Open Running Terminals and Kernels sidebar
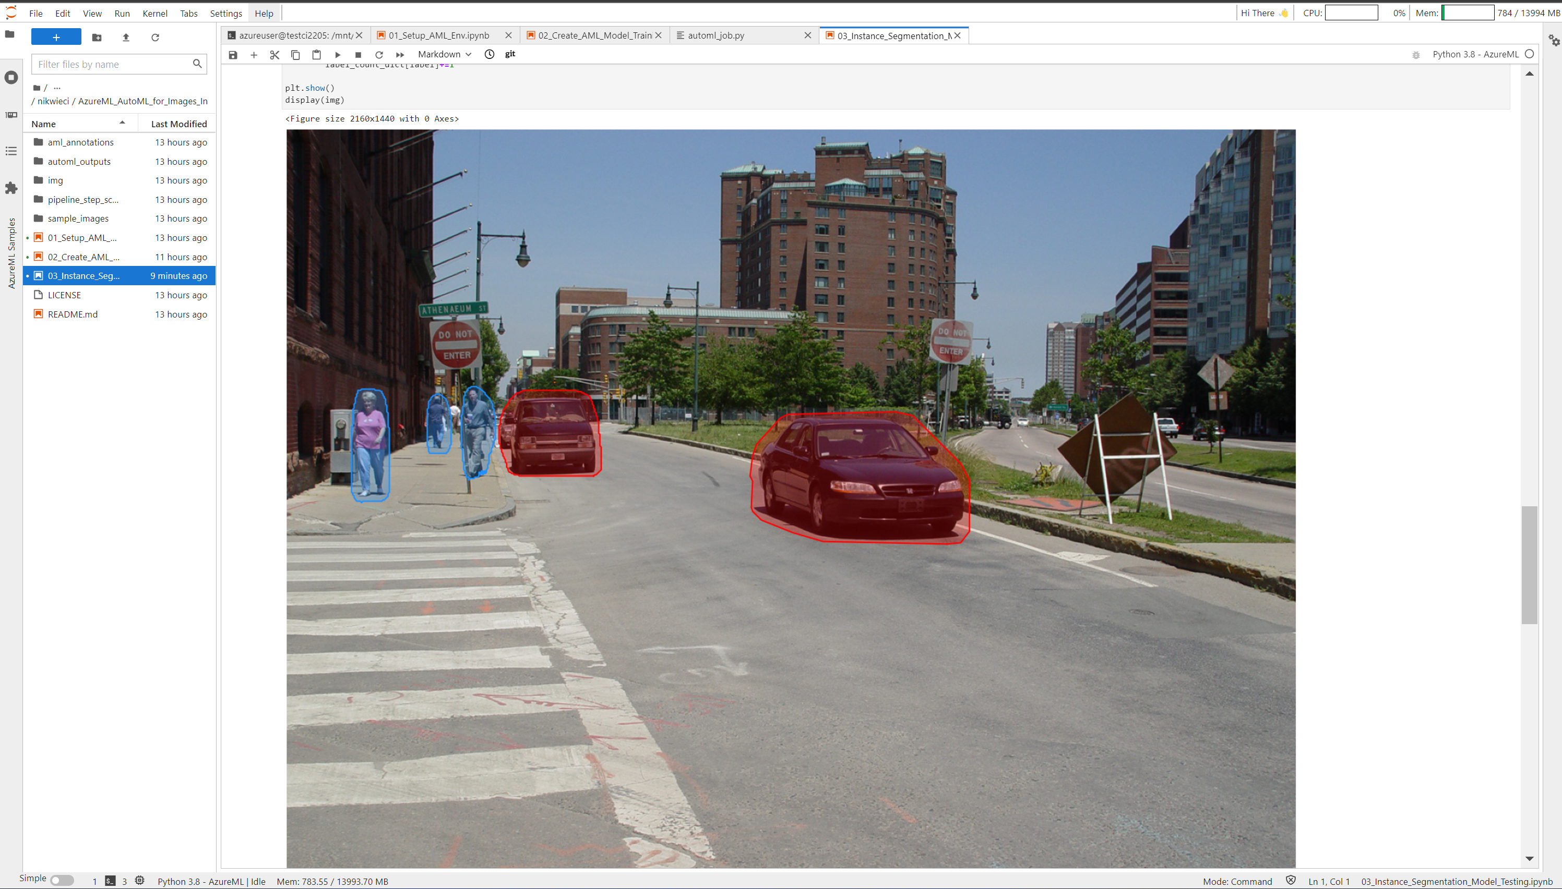Viewport: 1562px width, 889px height. click(x=11, y=78)
